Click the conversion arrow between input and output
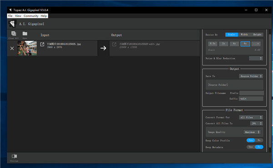This screenshot has height=168, width=273. [103, 48]
